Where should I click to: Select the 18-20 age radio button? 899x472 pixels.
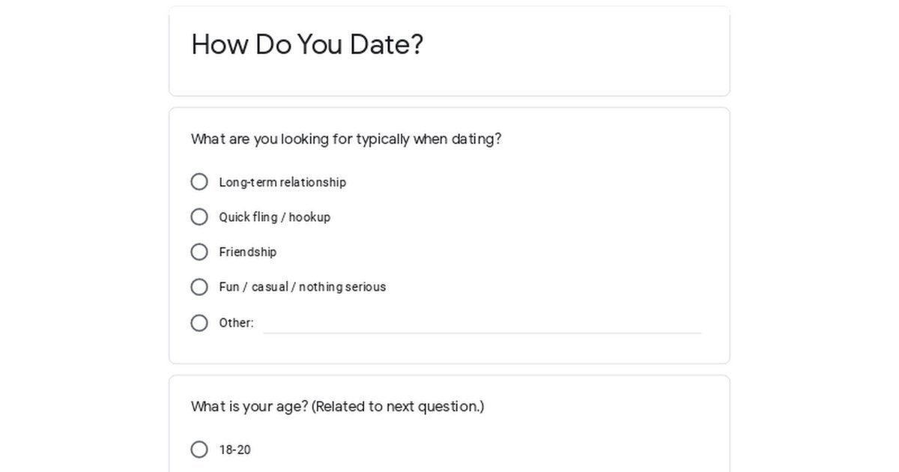click(199, 450)
